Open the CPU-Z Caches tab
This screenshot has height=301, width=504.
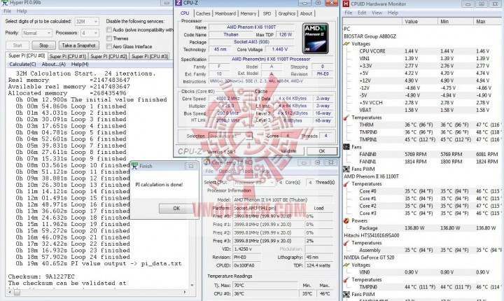click(x=203, y=13)
